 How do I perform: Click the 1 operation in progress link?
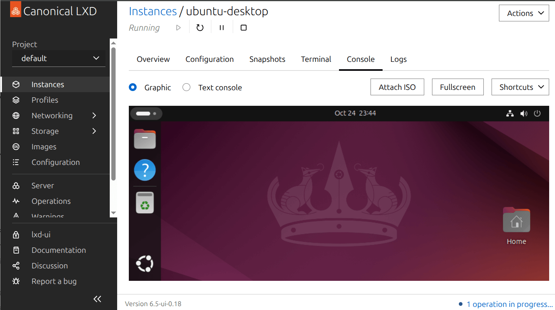[509, 304]
